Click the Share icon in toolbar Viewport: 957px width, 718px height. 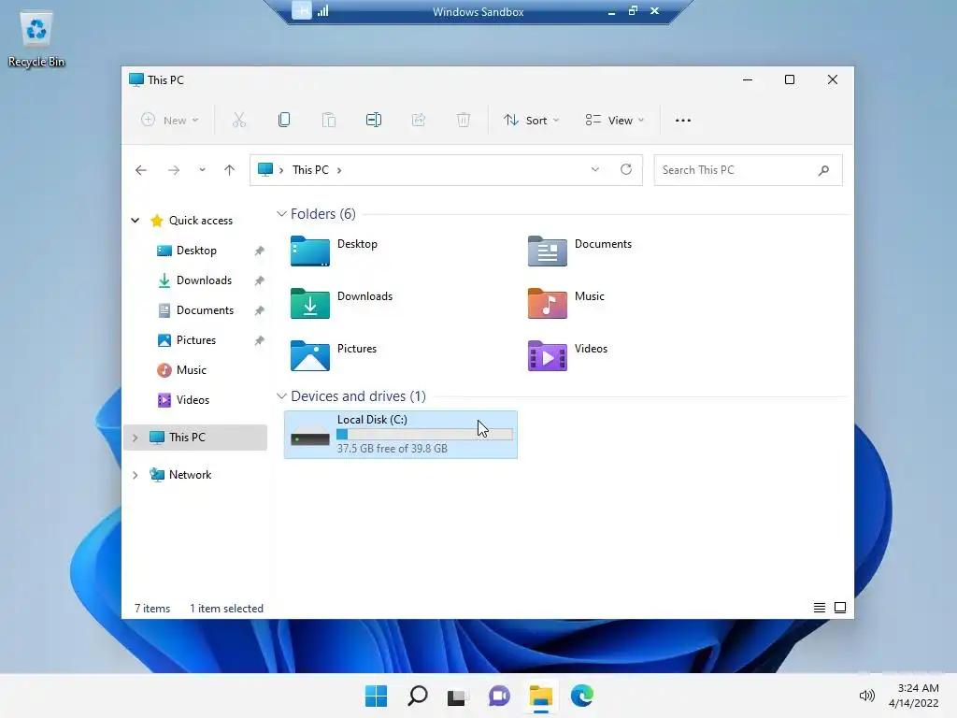tap(419, 121)
